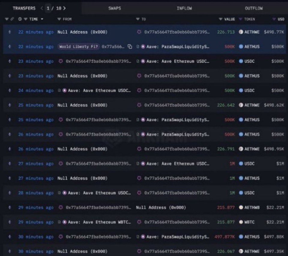Open the OUTFLOW tab
The width and height of the screenshot is (288, 256).
[x=254, y=8]
